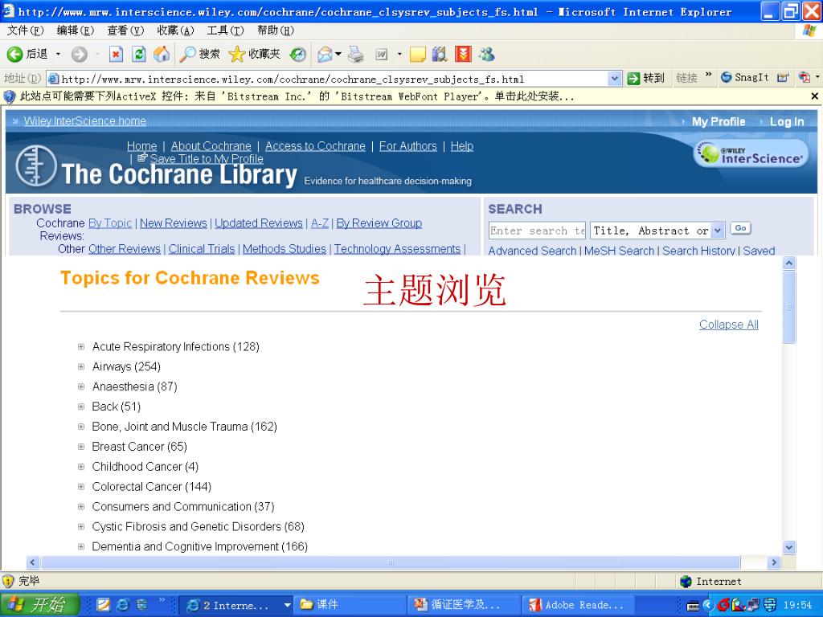The image size is (823, 617).
Task: Expand the Childhood Cancer topic node
Action: pos(81,467)
